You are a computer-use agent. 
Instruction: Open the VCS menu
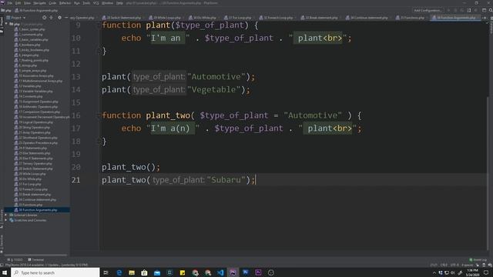point(96,3)
